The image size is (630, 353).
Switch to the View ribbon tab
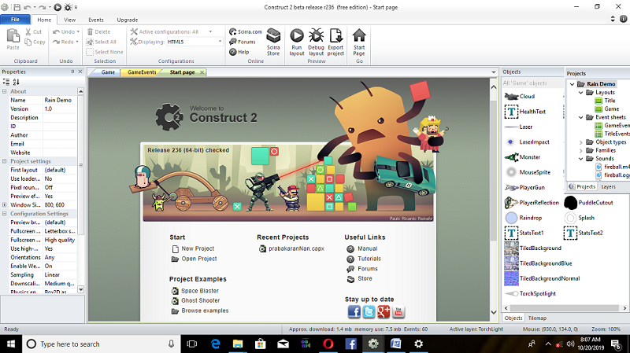[x=69, y=20]
